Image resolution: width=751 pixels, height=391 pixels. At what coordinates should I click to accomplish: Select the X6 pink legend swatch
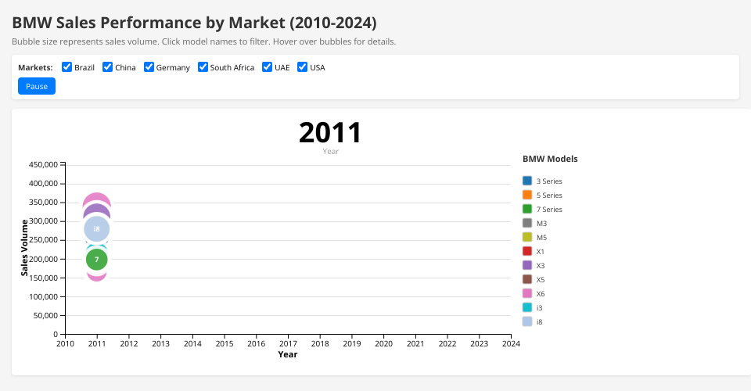(527, 293)
